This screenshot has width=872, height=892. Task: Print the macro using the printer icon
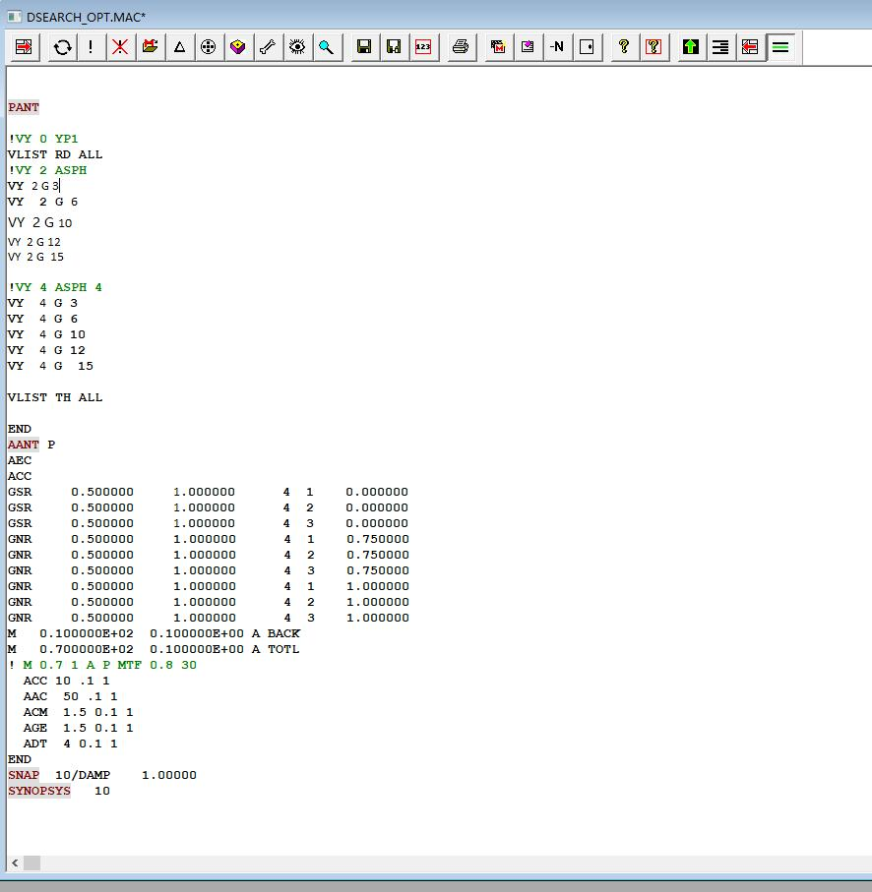click(460, 46)
